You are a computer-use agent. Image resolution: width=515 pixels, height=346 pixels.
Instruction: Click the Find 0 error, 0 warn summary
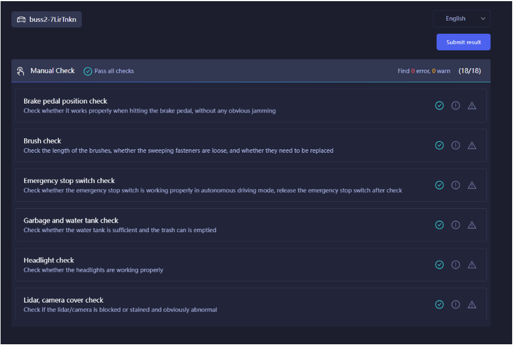point(424,71)
